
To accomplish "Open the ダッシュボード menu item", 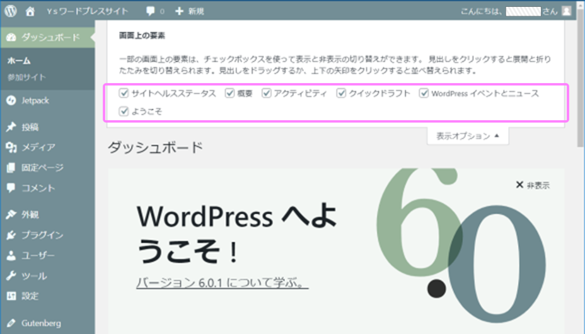I will coord(47,37).
